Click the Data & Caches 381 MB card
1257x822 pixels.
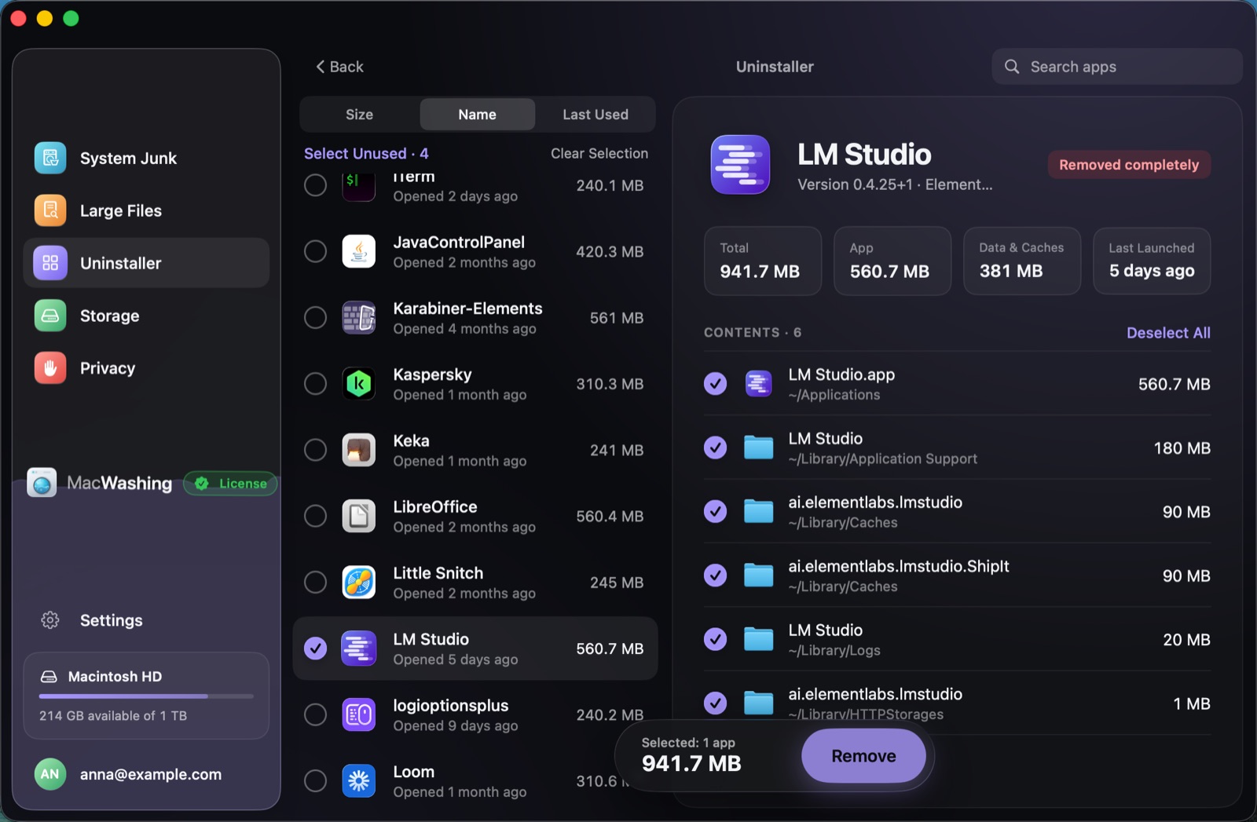[x=1022, y=261]
